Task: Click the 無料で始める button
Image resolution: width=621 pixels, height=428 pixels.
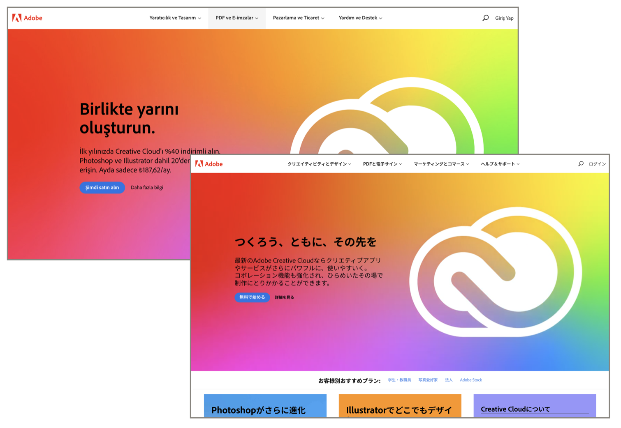Action: (252, 297)
